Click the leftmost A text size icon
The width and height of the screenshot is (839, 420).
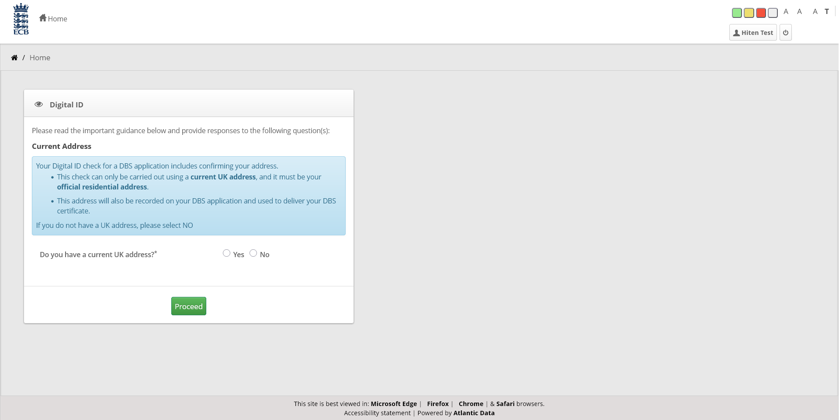click(x=786, y=12)
